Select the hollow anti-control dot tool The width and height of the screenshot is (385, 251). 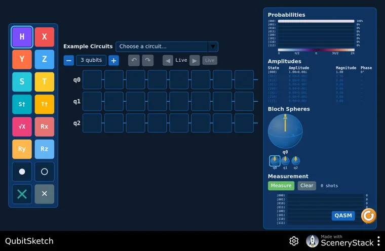tap(45, 172)
